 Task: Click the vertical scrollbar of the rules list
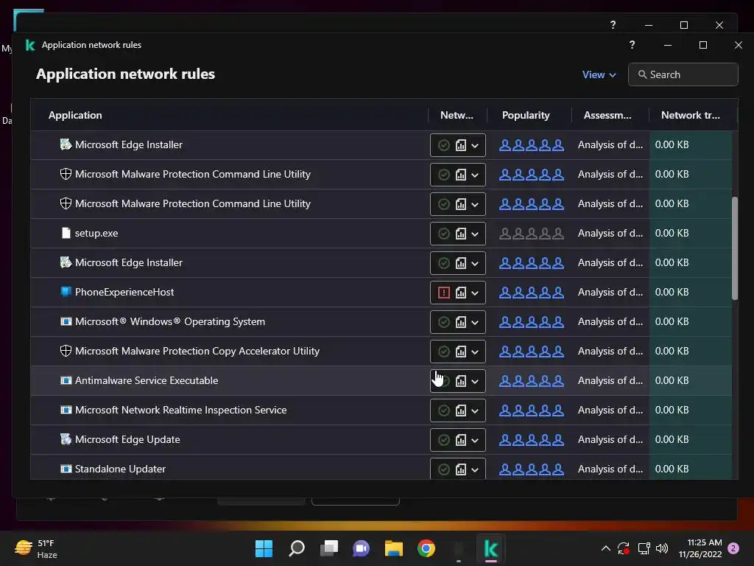[735, 248]
